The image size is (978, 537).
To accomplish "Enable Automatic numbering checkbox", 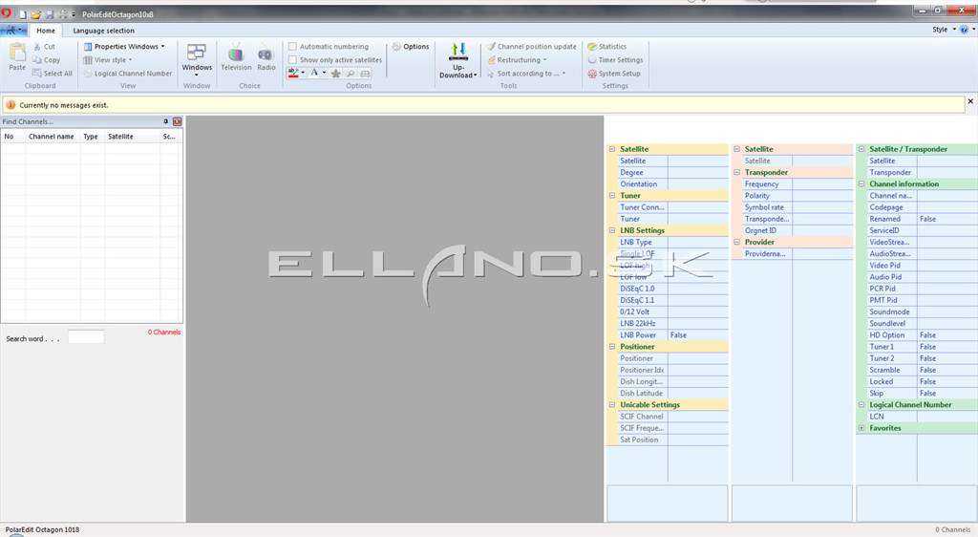I will coord(292,47).
